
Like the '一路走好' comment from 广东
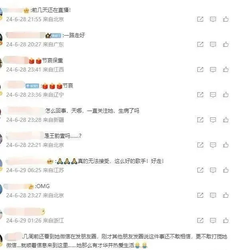[226, 44]
